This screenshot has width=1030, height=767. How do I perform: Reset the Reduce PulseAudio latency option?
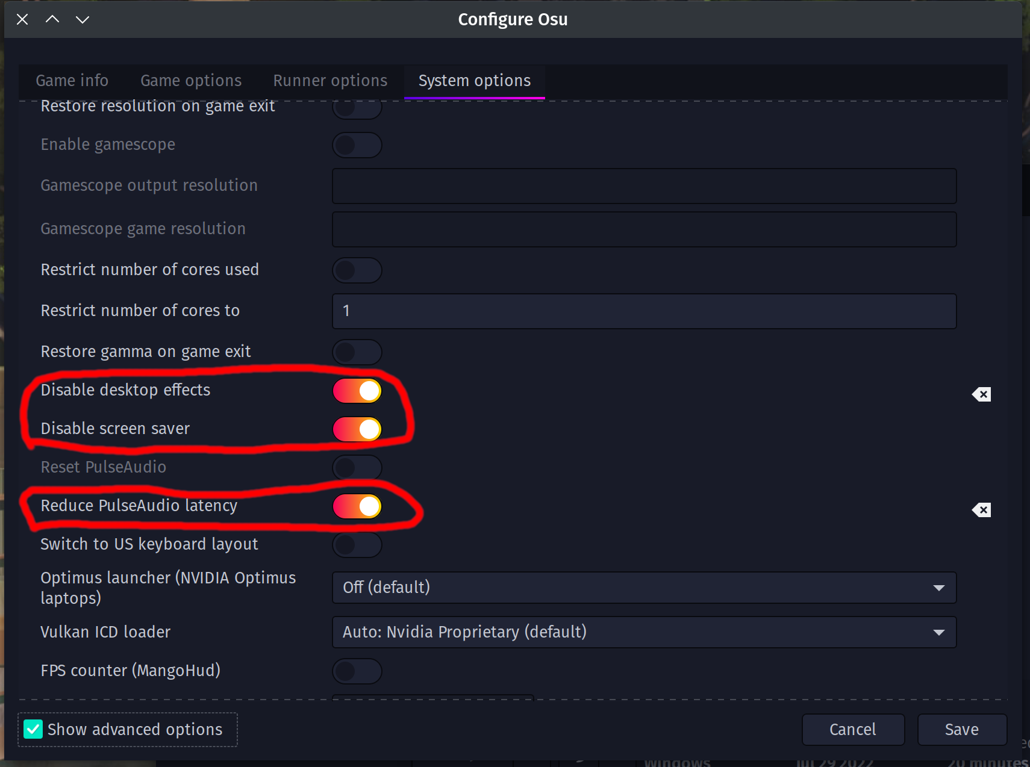pyautogui.click(x=981, y=510)
